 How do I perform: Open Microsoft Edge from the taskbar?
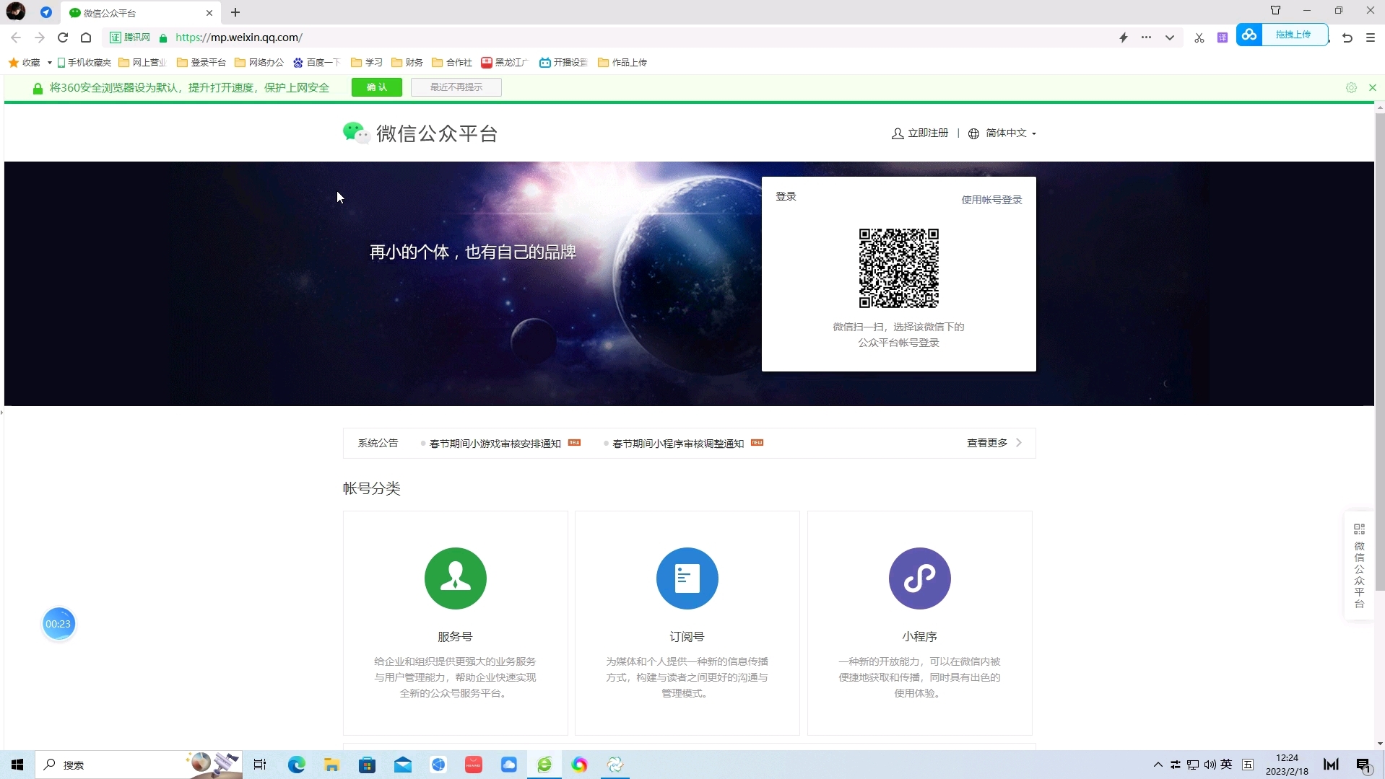pos(296,765)
